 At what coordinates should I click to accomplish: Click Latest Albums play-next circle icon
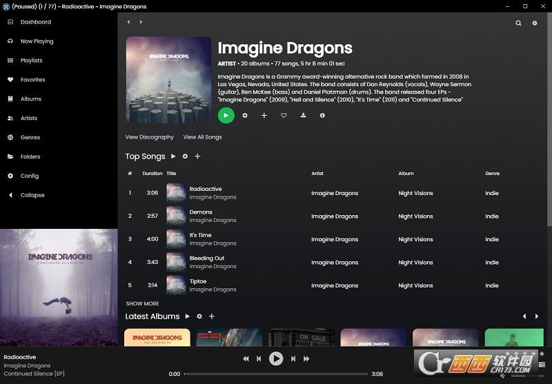[199, 316]
